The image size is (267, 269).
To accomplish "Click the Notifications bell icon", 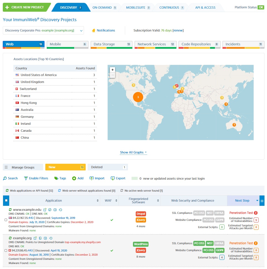I will (94, 31).
